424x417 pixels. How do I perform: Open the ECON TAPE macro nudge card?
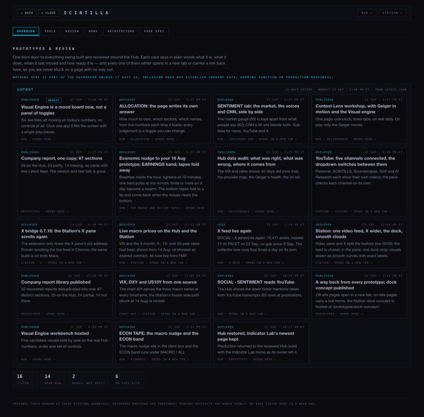click(x=163, y=343)
